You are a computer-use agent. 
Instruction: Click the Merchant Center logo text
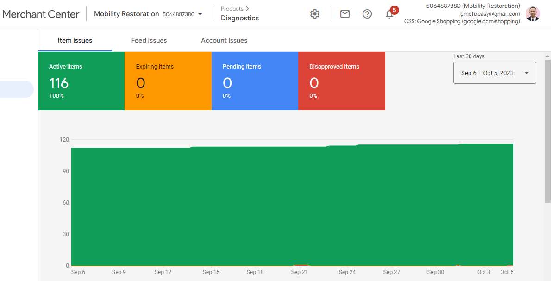[41, 14]
